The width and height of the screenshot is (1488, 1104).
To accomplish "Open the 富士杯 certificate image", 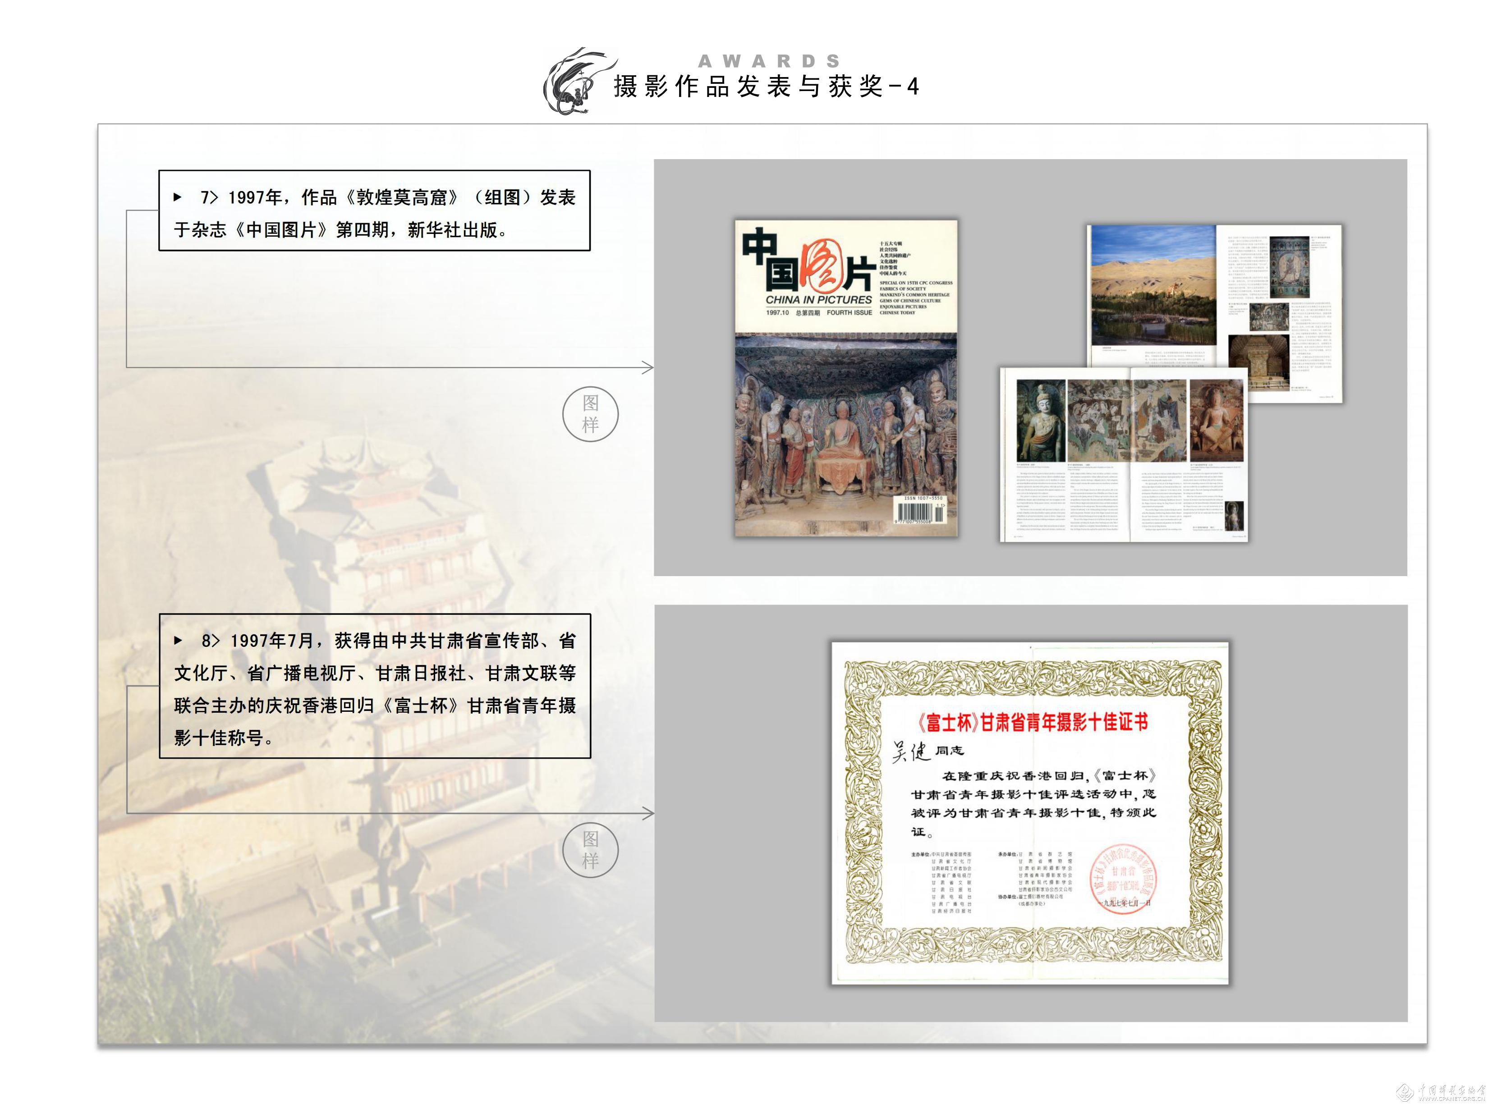I will click(1030, 813).
